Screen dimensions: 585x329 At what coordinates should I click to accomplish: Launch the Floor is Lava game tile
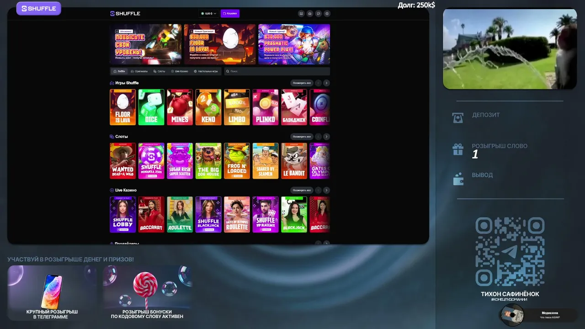click(x=122, y=107)
